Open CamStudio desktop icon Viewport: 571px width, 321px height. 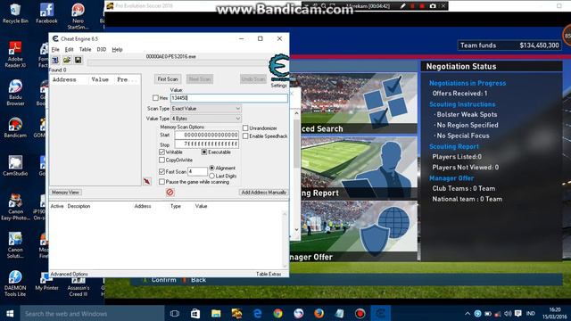(15, 167)
